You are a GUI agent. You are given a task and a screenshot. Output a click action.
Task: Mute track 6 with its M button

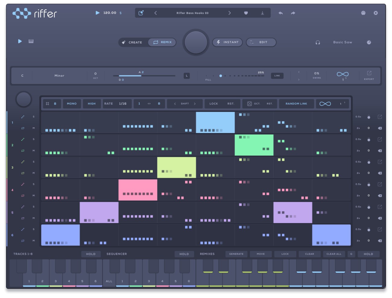[x=33, y=241]
